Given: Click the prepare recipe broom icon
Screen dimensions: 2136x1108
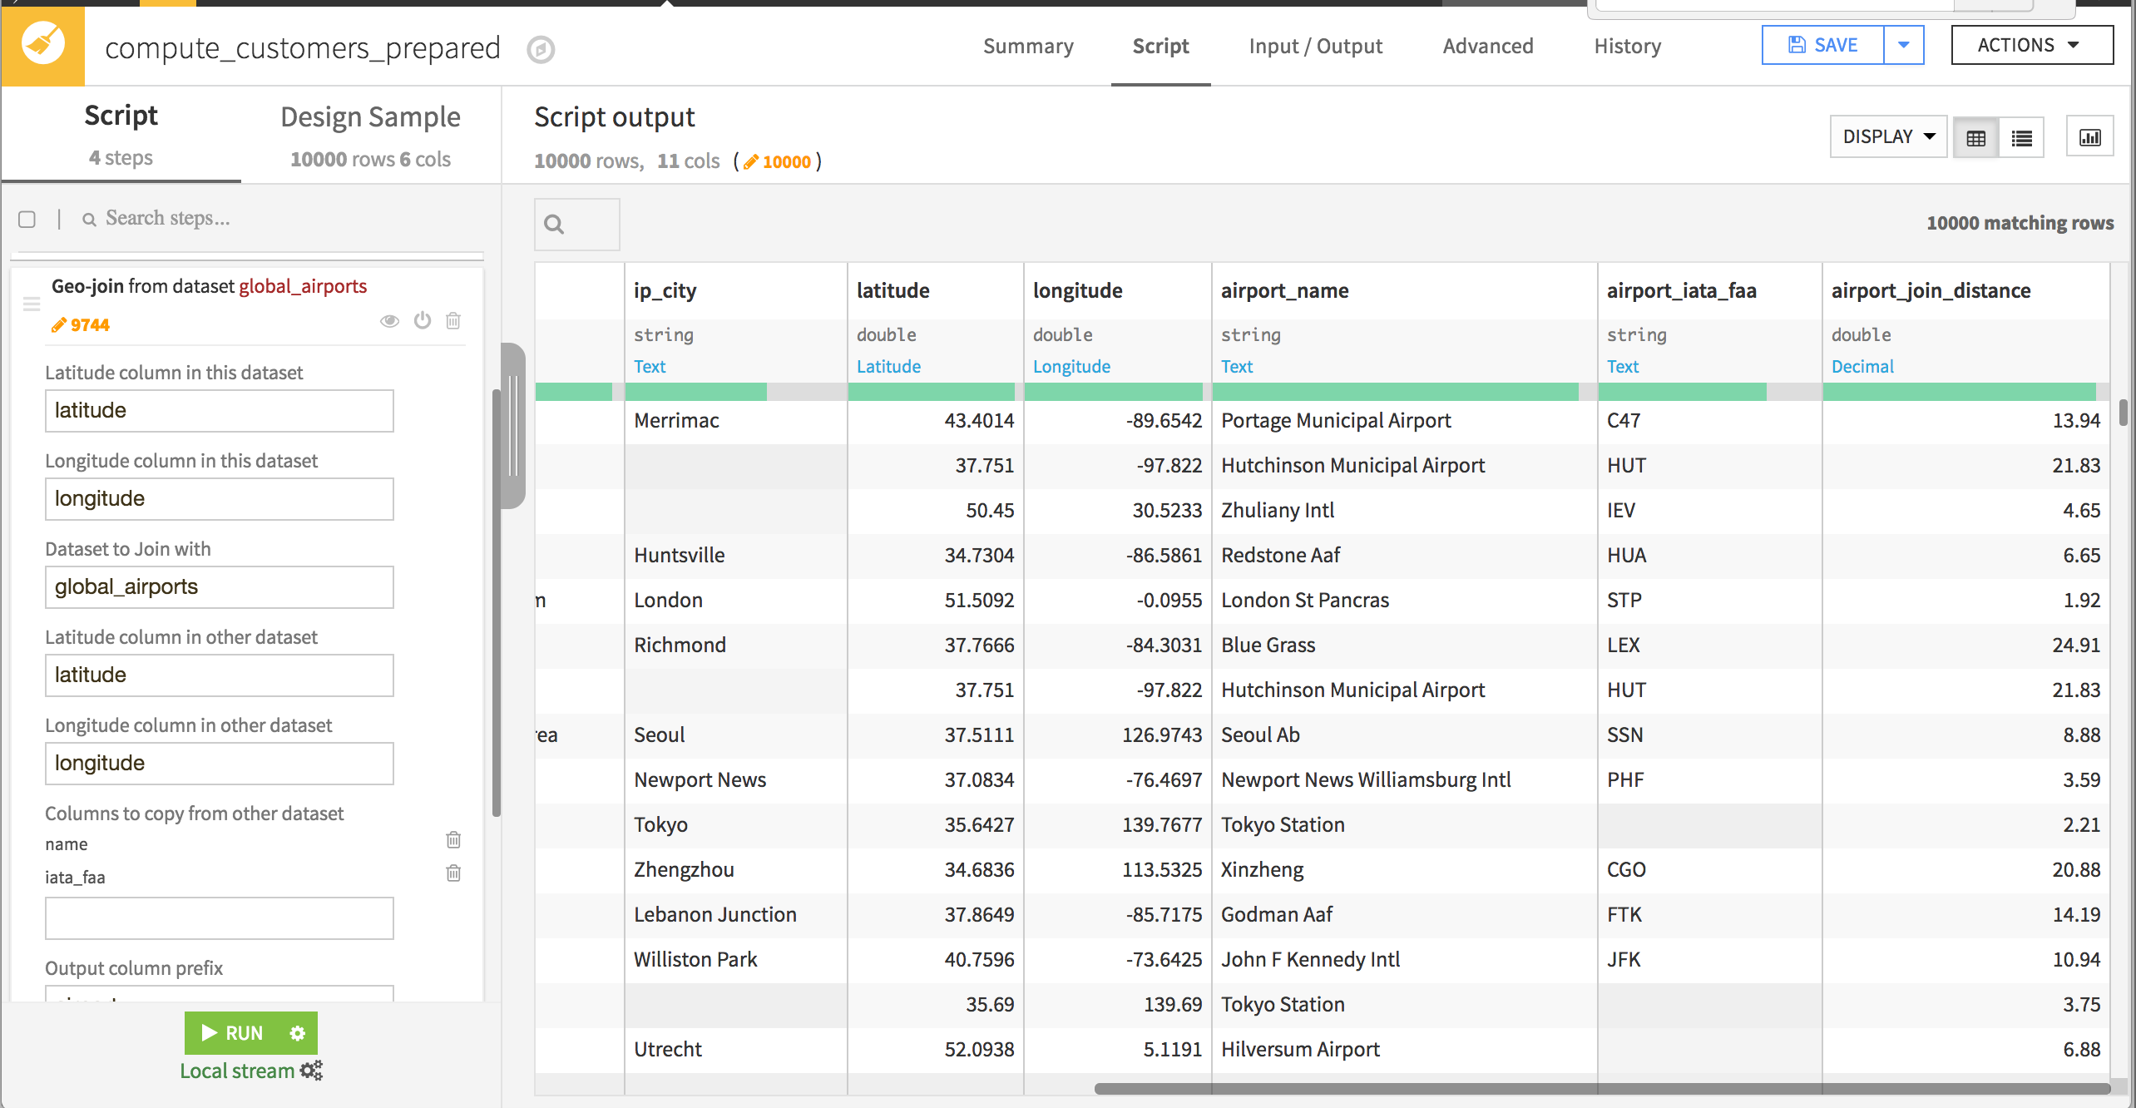Looking at the screenshot, I should [42, 45].
